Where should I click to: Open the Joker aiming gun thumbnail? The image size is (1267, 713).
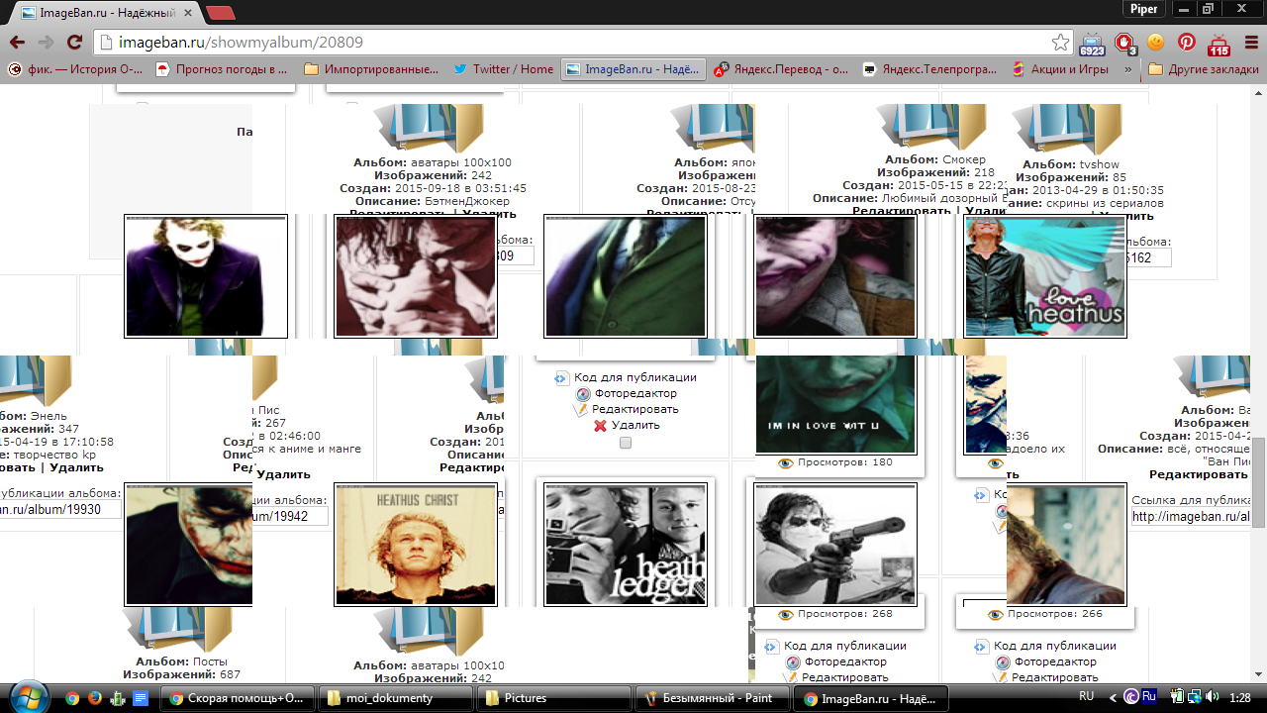pyautogui.click(x=835, y=545)
